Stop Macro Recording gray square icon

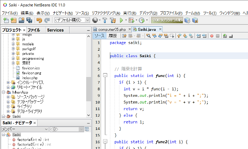tap(217, 36)
